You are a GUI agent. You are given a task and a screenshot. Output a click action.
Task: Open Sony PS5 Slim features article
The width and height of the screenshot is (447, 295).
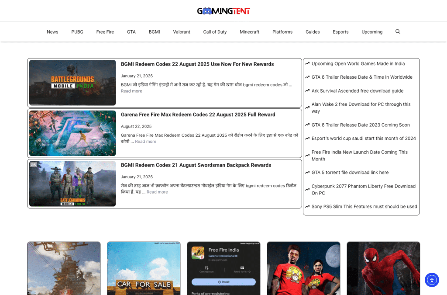point(364,207)
